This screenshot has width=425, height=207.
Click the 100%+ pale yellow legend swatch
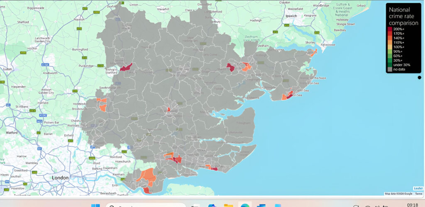pos(390,47)
